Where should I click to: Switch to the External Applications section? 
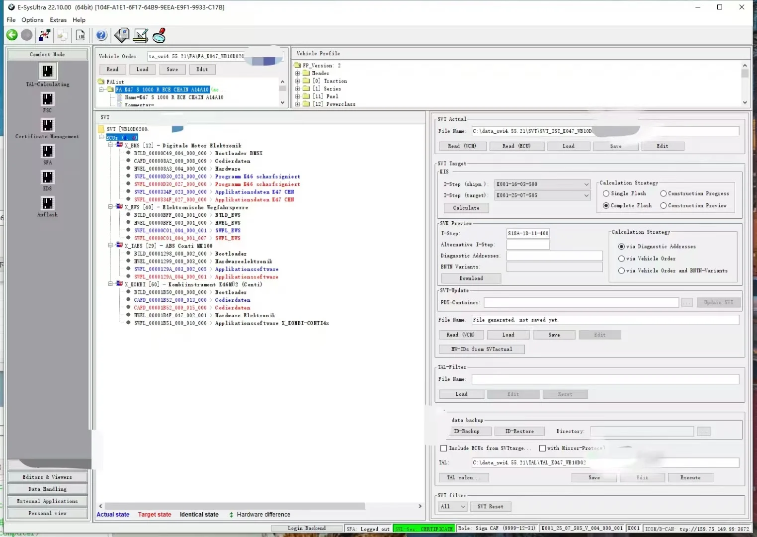point(48,501)
